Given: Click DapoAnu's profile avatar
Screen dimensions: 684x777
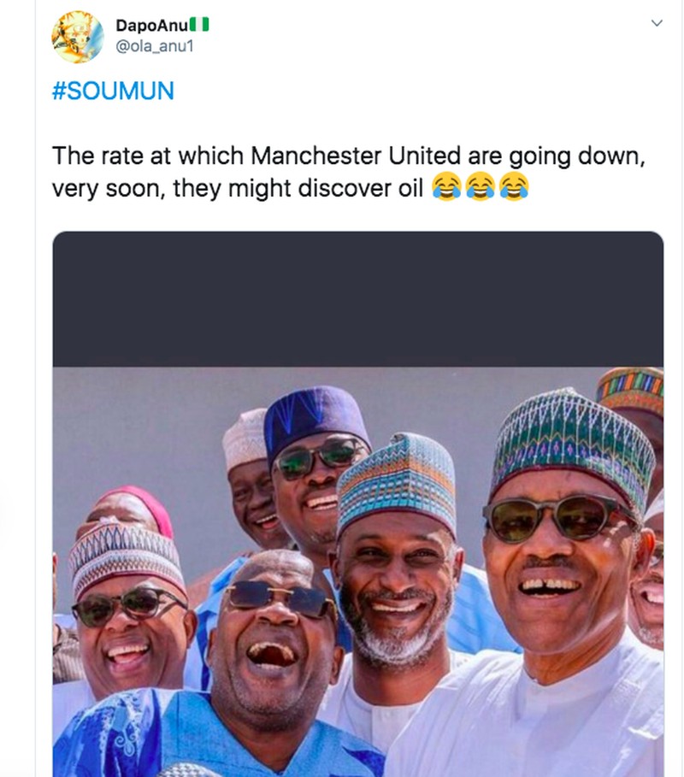Looking at the screenshot, I should click(x=77, y=37).
